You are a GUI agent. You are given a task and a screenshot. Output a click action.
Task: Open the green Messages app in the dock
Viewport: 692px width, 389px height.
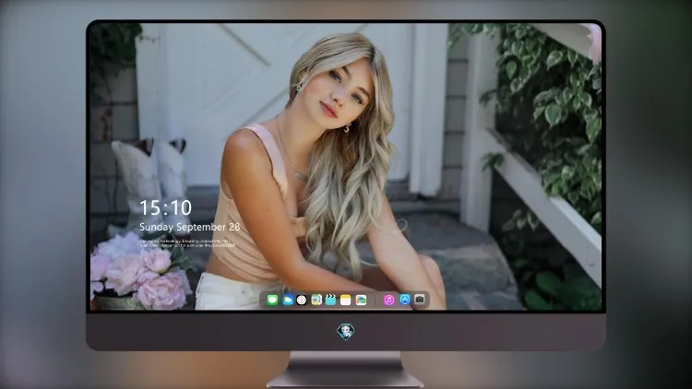pos(272,300)
